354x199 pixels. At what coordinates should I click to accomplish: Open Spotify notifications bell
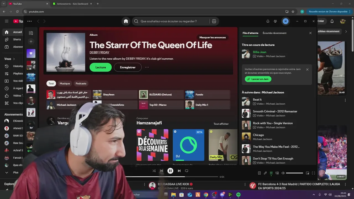click(268, 21)
